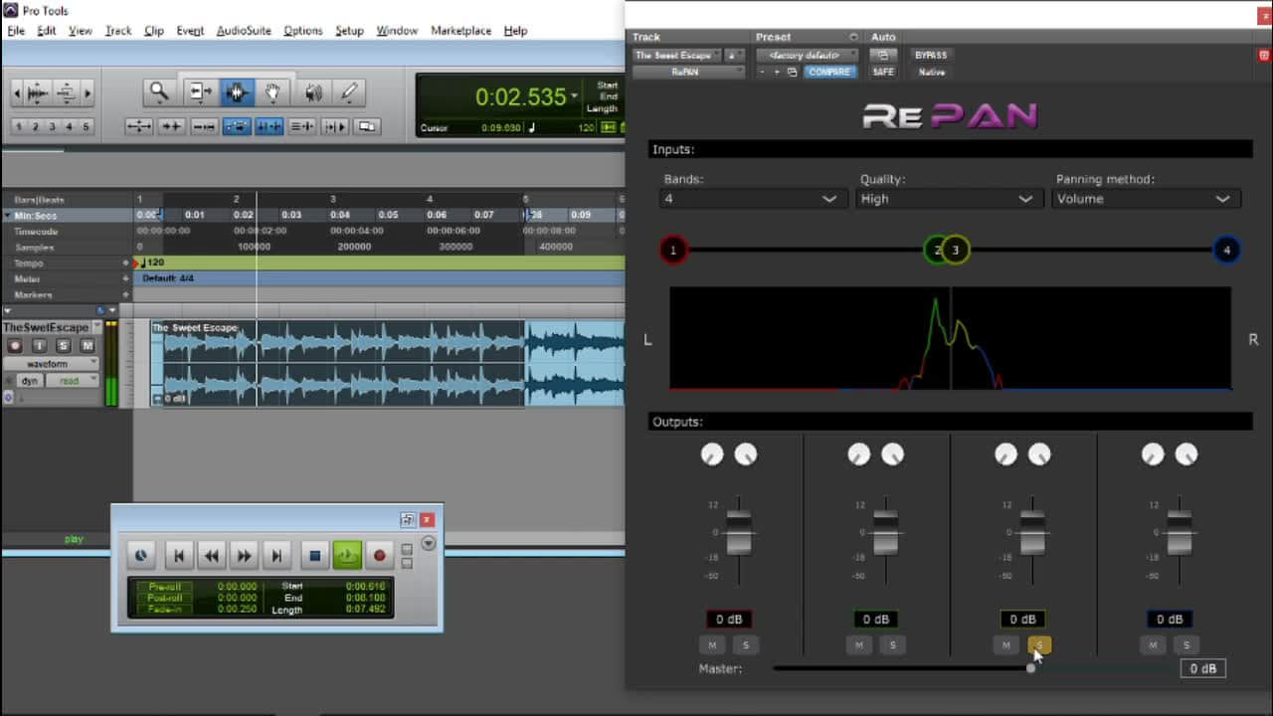Toggle input monitoring on TheSwetEscape track
This screenshot has width=1273, height=716.
pos(39,345)
